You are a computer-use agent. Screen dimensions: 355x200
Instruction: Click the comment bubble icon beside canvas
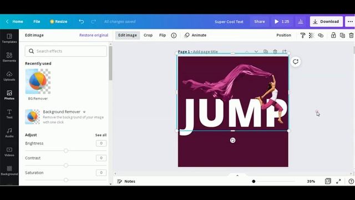(x=296, y=62)
